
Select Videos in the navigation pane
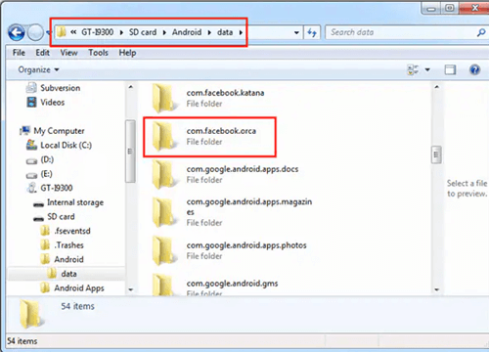point(52,103)
